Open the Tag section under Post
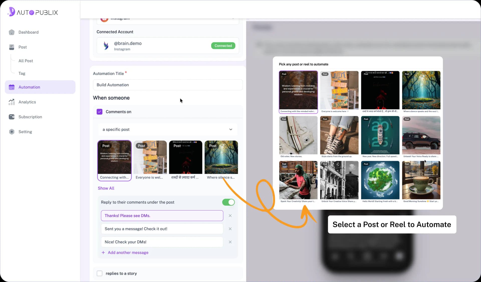Screen dimensions: 481x282 (22, 73)
